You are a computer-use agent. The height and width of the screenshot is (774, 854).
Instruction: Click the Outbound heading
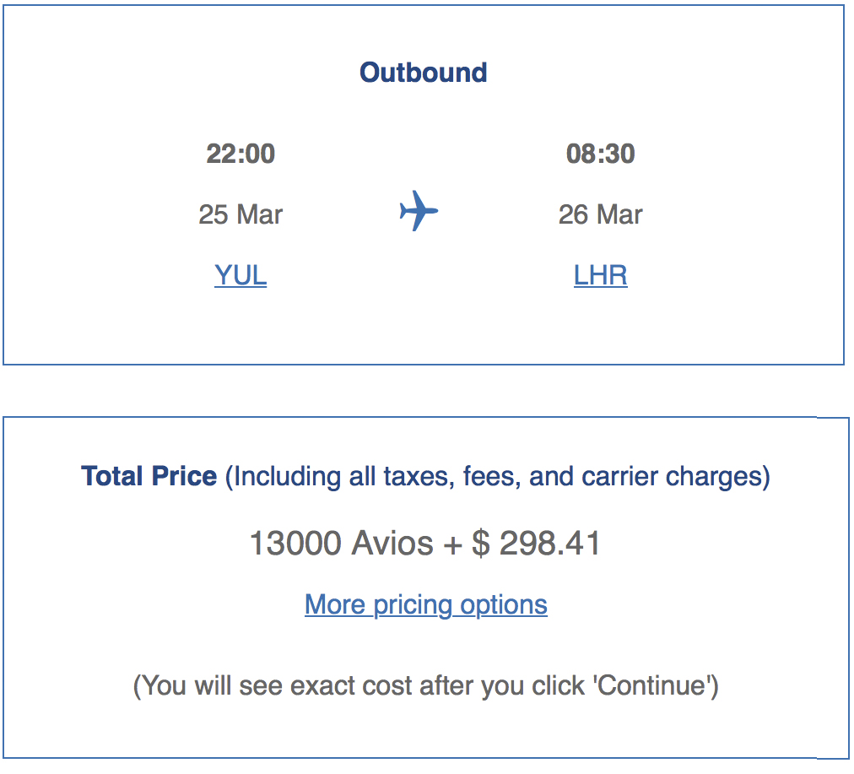click(x=424, y=73)
